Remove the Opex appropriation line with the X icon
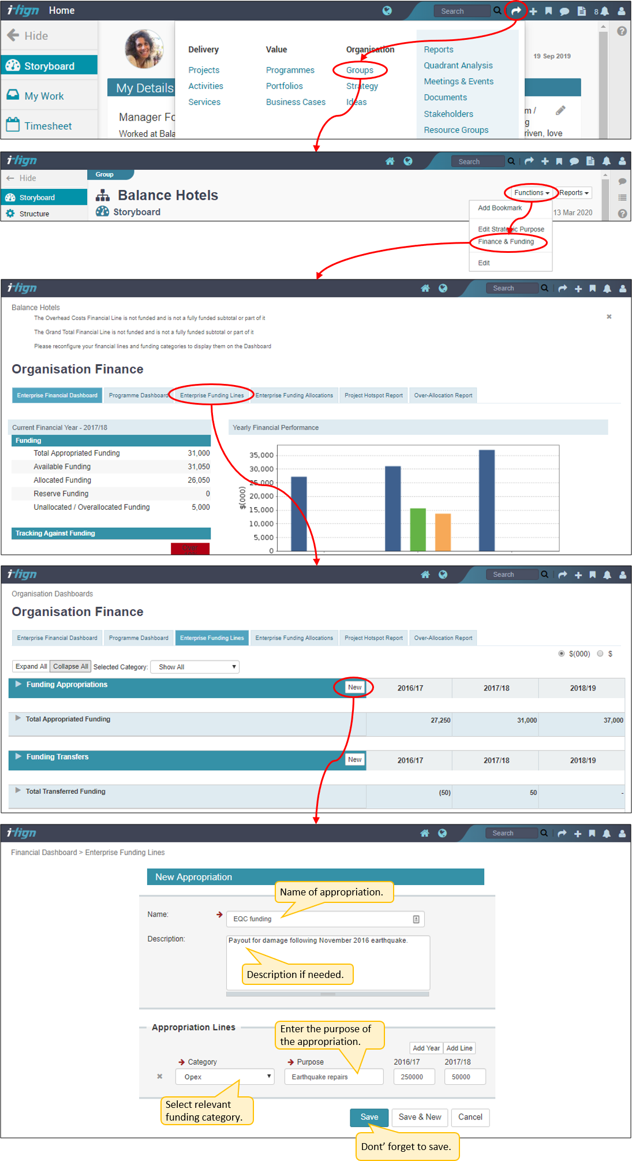 (160, 1076)
